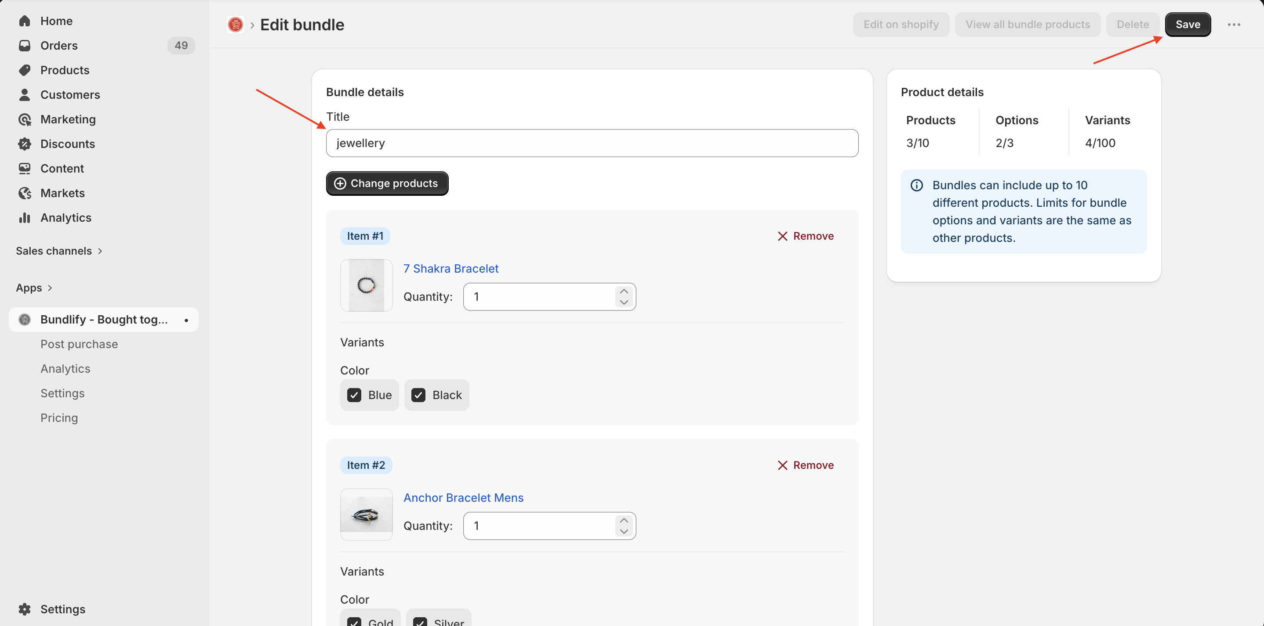Viewport: 1264px width, 626px height.
Task: Expand the Sales channels section
Action: pos(100,251)
